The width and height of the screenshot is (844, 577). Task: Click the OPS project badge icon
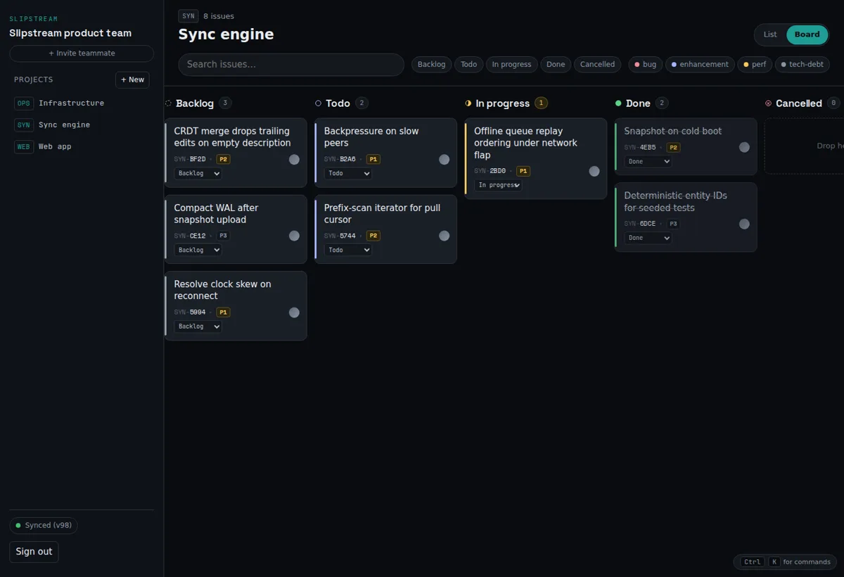pyautogui.click(x=24, y=103)
